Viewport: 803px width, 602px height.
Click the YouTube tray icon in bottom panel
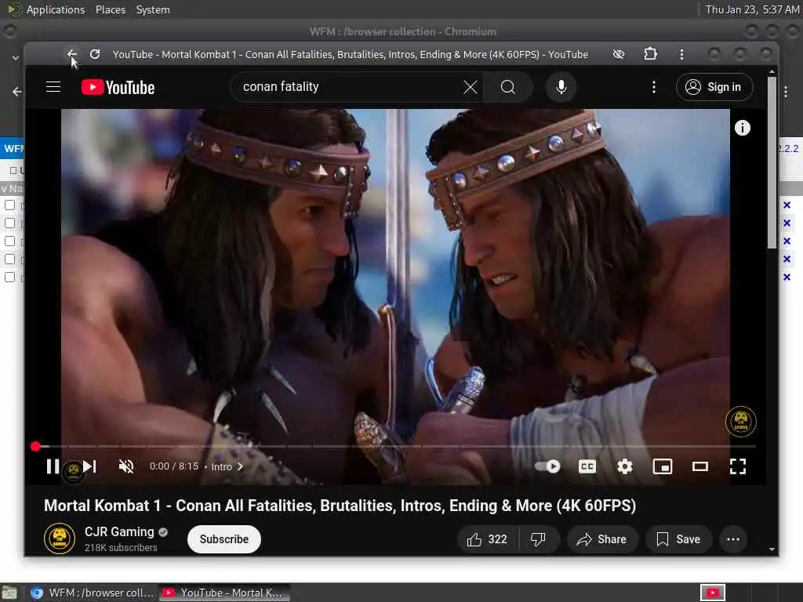(x=712, y=593)
